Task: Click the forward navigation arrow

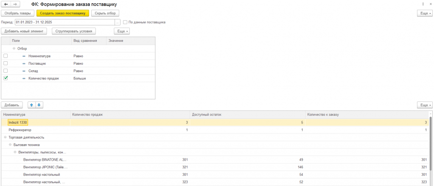Action: 15,4
